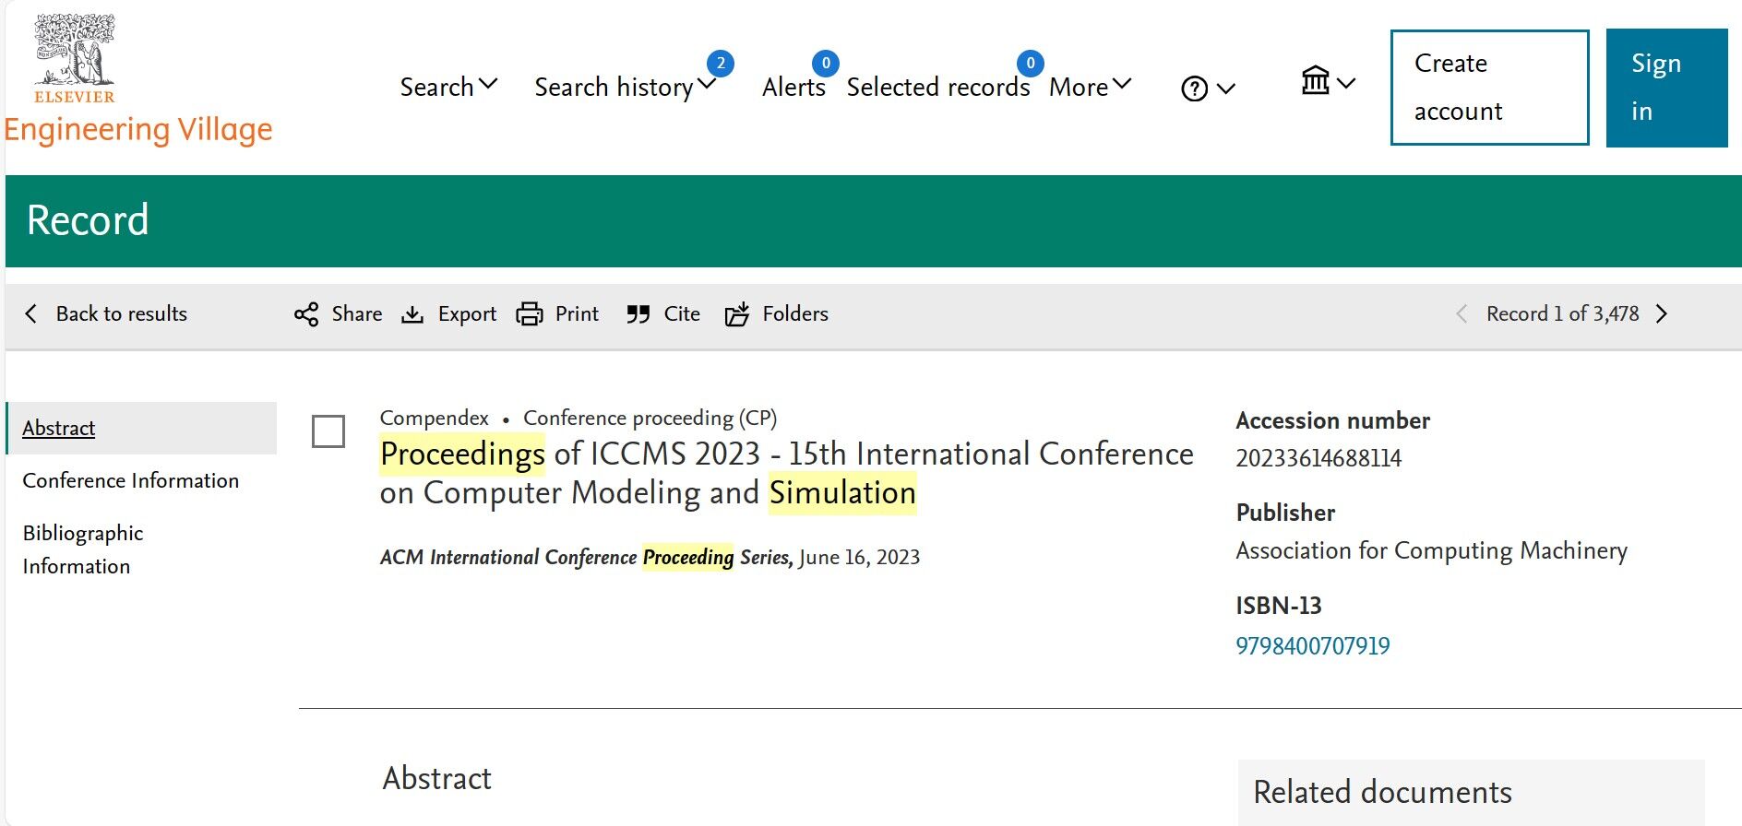Expand the More menu
This screenshot has height=826, width=1742.
click(1090, 87)
